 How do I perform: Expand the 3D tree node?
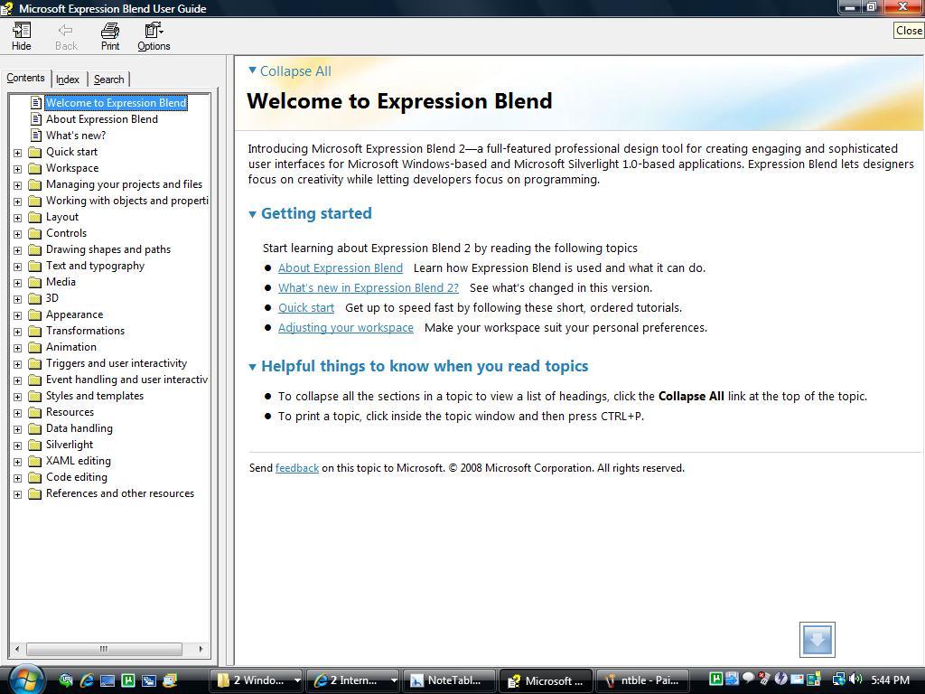(18, 299)
